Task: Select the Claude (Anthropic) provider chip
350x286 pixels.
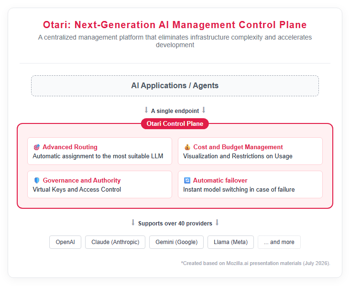Action: click(x=115, y=242)
